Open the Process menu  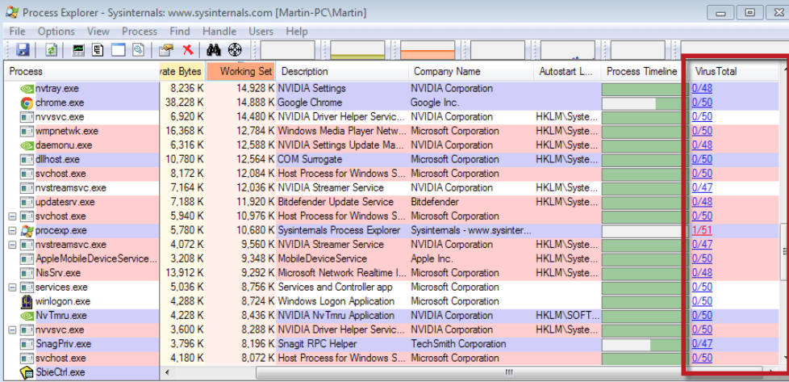[140, 31]
